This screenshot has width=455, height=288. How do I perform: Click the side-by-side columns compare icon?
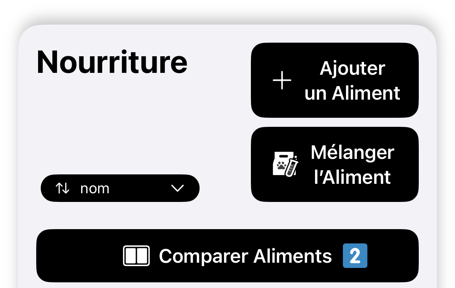136,256
